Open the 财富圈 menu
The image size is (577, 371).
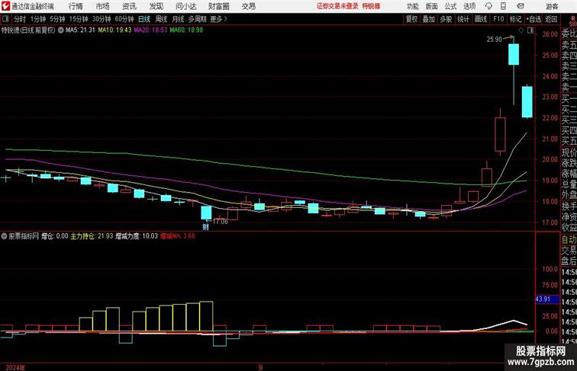pos(218,6)
